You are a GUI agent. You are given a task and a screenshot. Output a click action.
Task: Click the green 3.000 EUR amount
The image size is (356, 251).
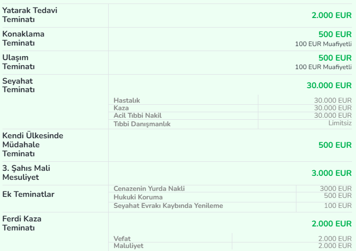coord(331,173)
